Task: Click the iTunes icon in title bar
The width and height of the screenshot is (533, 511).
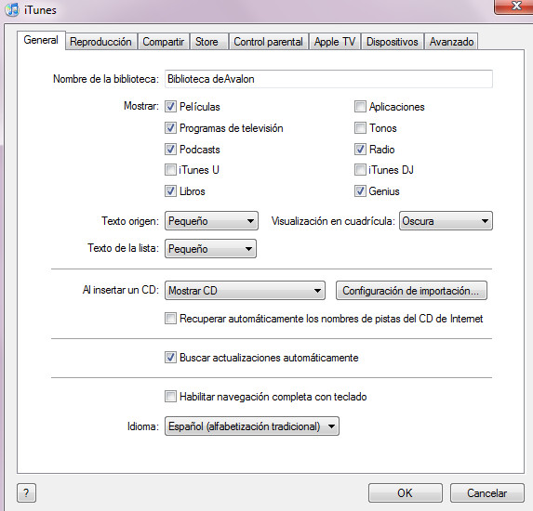Action: coord(12,9)
